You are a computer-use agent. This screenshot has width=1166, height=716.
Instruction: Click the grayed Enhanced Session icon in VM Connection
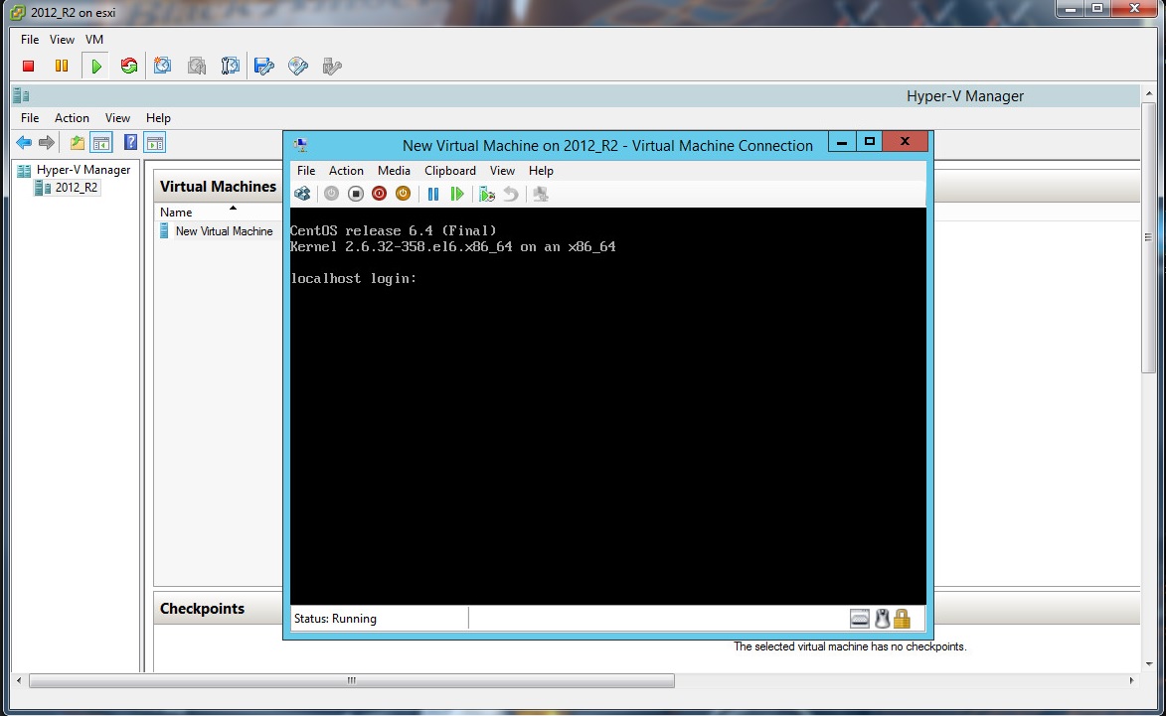click(541, 194)
